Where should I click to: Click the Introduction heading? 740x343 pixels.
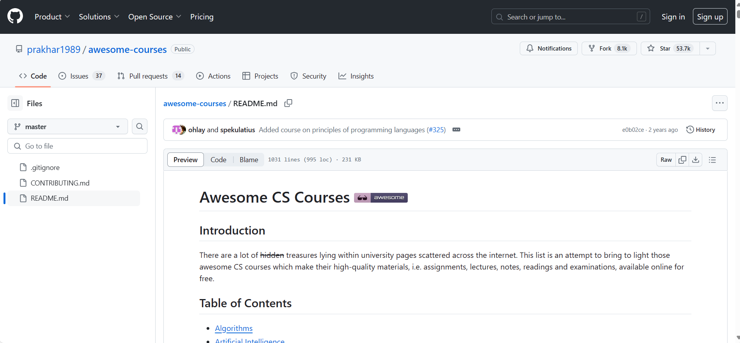[232, 231]
